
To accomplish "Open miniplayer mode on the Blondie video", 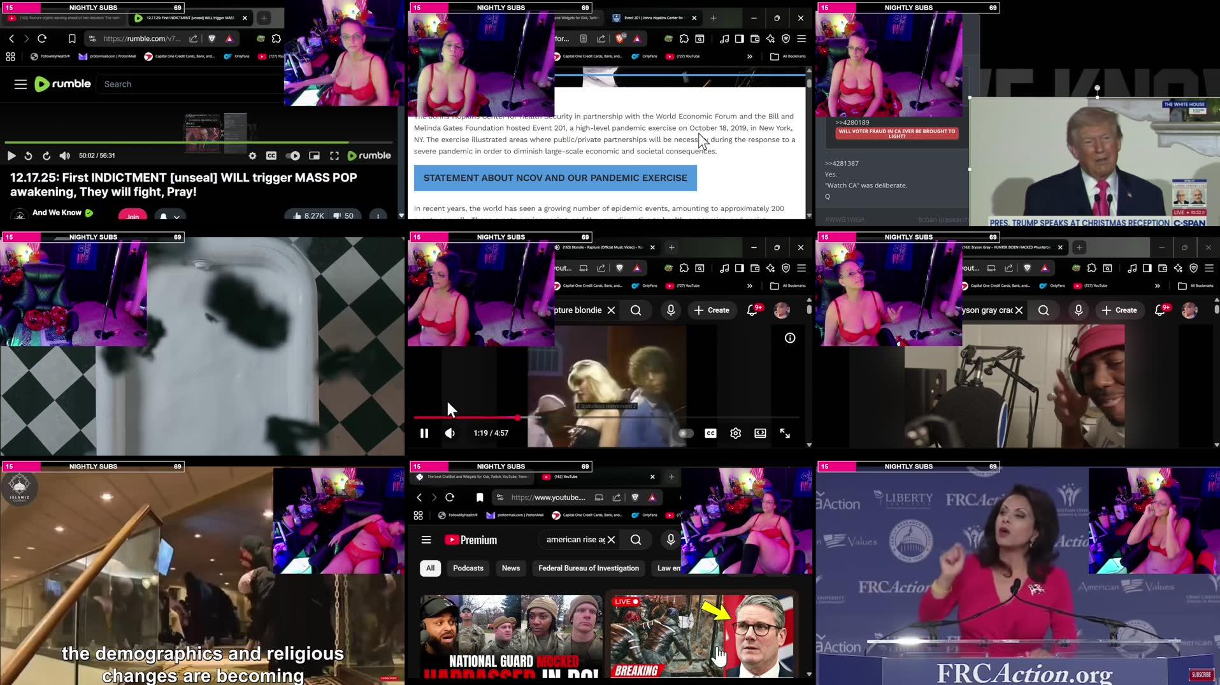I will point(759,433).
